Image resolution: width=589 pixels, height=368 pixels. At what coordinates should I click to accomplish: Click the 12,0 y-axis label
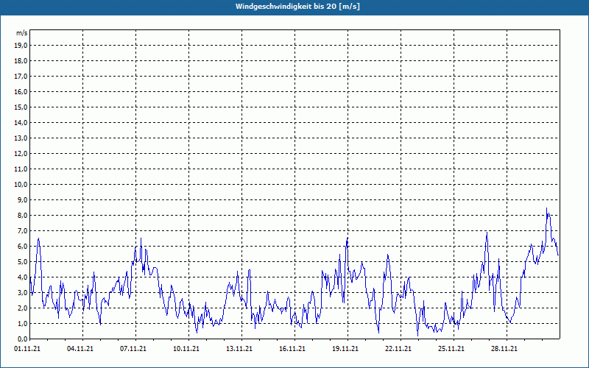click(21, 154)
